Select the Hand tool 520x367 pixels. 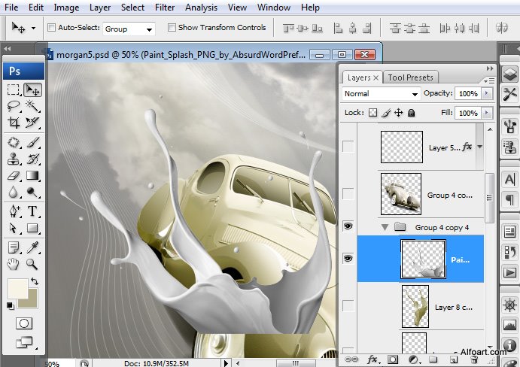(x=14, y=264)
